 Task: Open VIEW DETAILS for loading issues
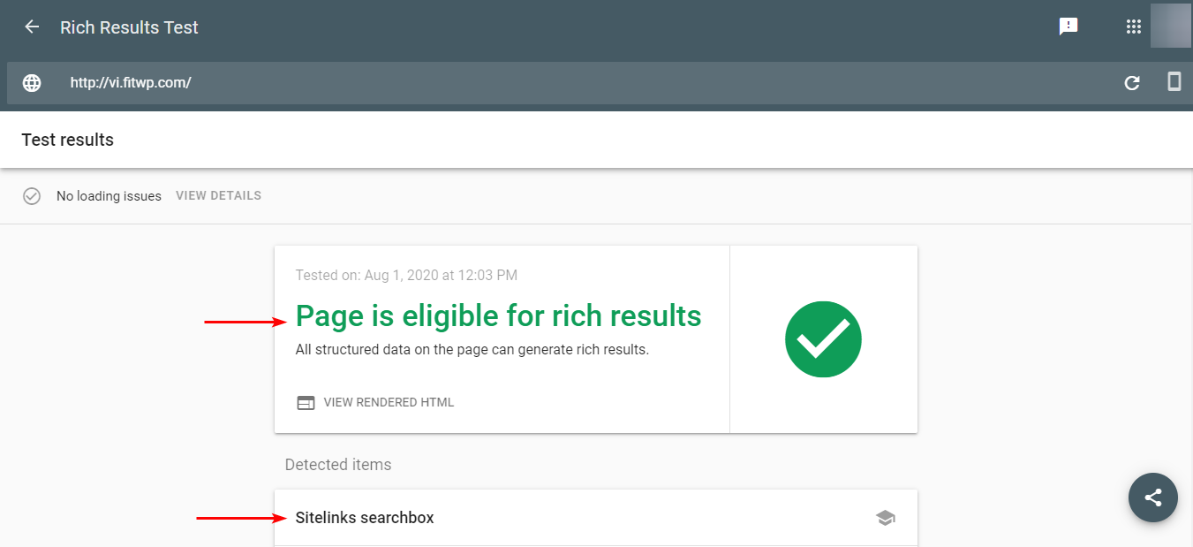[218, 195]
